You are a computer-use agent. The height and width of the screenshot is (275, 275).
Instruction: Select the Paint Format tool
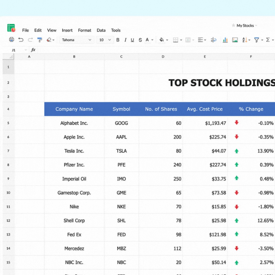coord(40,40)
